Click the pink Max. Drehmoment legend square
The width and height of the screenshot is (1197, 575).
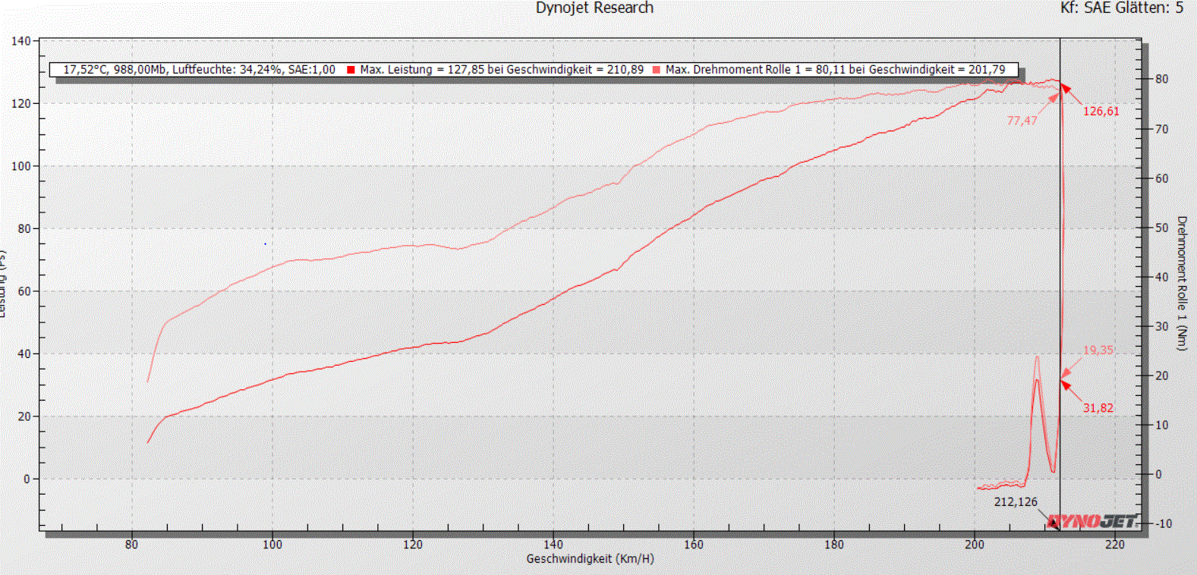pos(656,70)
